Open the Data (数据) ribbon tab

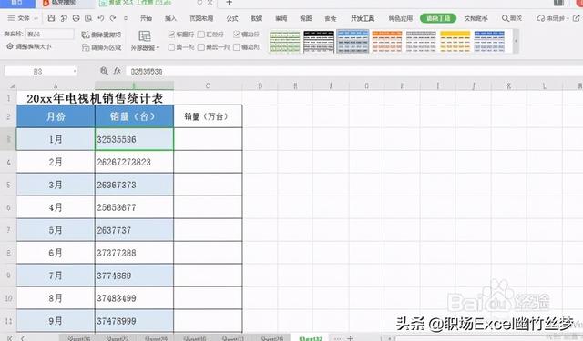pyautogui.click(x=256, y=18)
